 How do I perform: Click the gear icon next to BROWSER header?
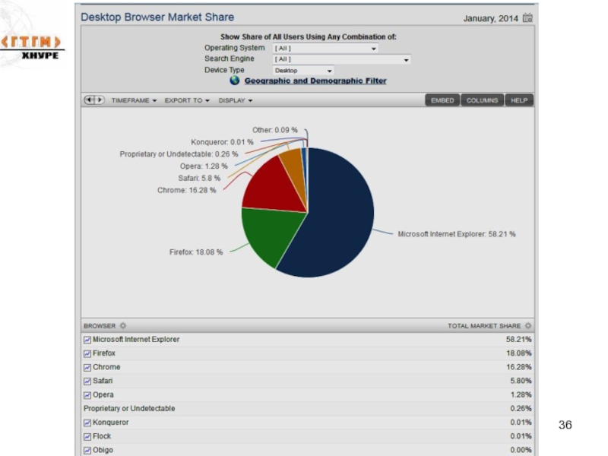pos(123,325)
